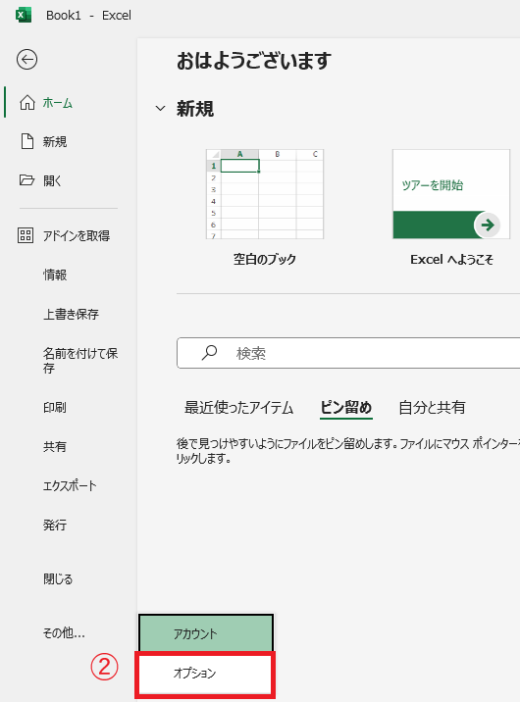Screen dimensions: 520x702
Task: Click the 検索 search field
Action: tap(348, 353)
